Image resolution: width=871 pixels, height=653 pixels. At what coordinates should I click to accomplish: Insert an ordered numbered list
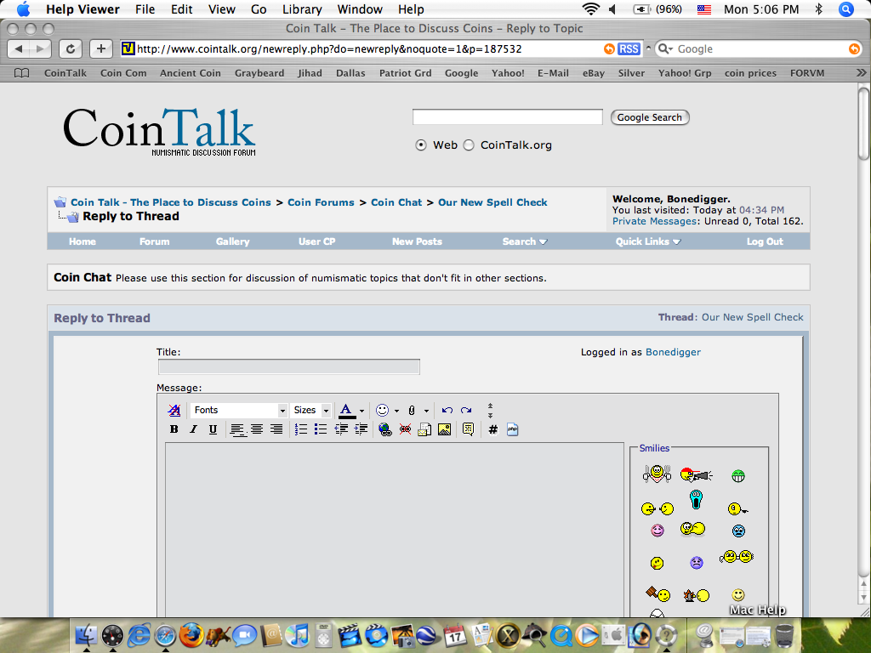point(301,429)
